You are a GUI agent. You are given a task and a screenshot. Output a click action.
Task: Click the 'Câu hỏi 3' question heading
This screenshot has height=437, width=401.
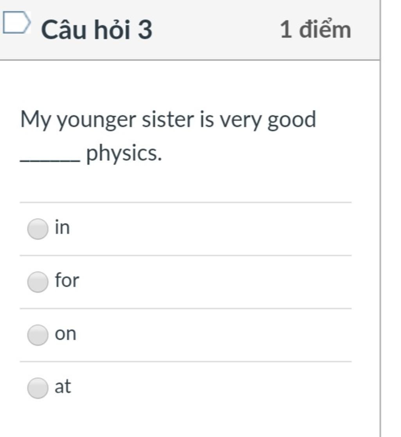(x=97, y=29)
